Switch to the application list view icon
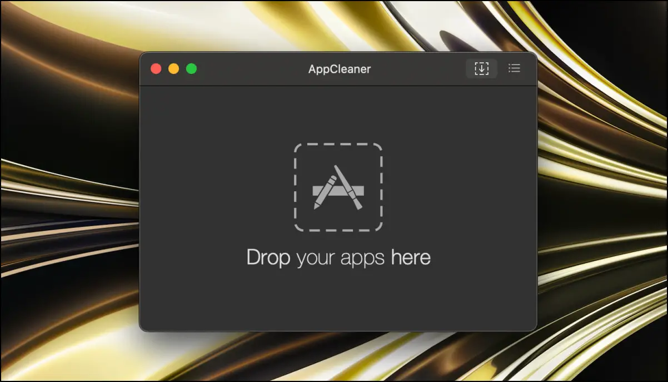This screenshot has height=382, width=668. coord(515,68)
